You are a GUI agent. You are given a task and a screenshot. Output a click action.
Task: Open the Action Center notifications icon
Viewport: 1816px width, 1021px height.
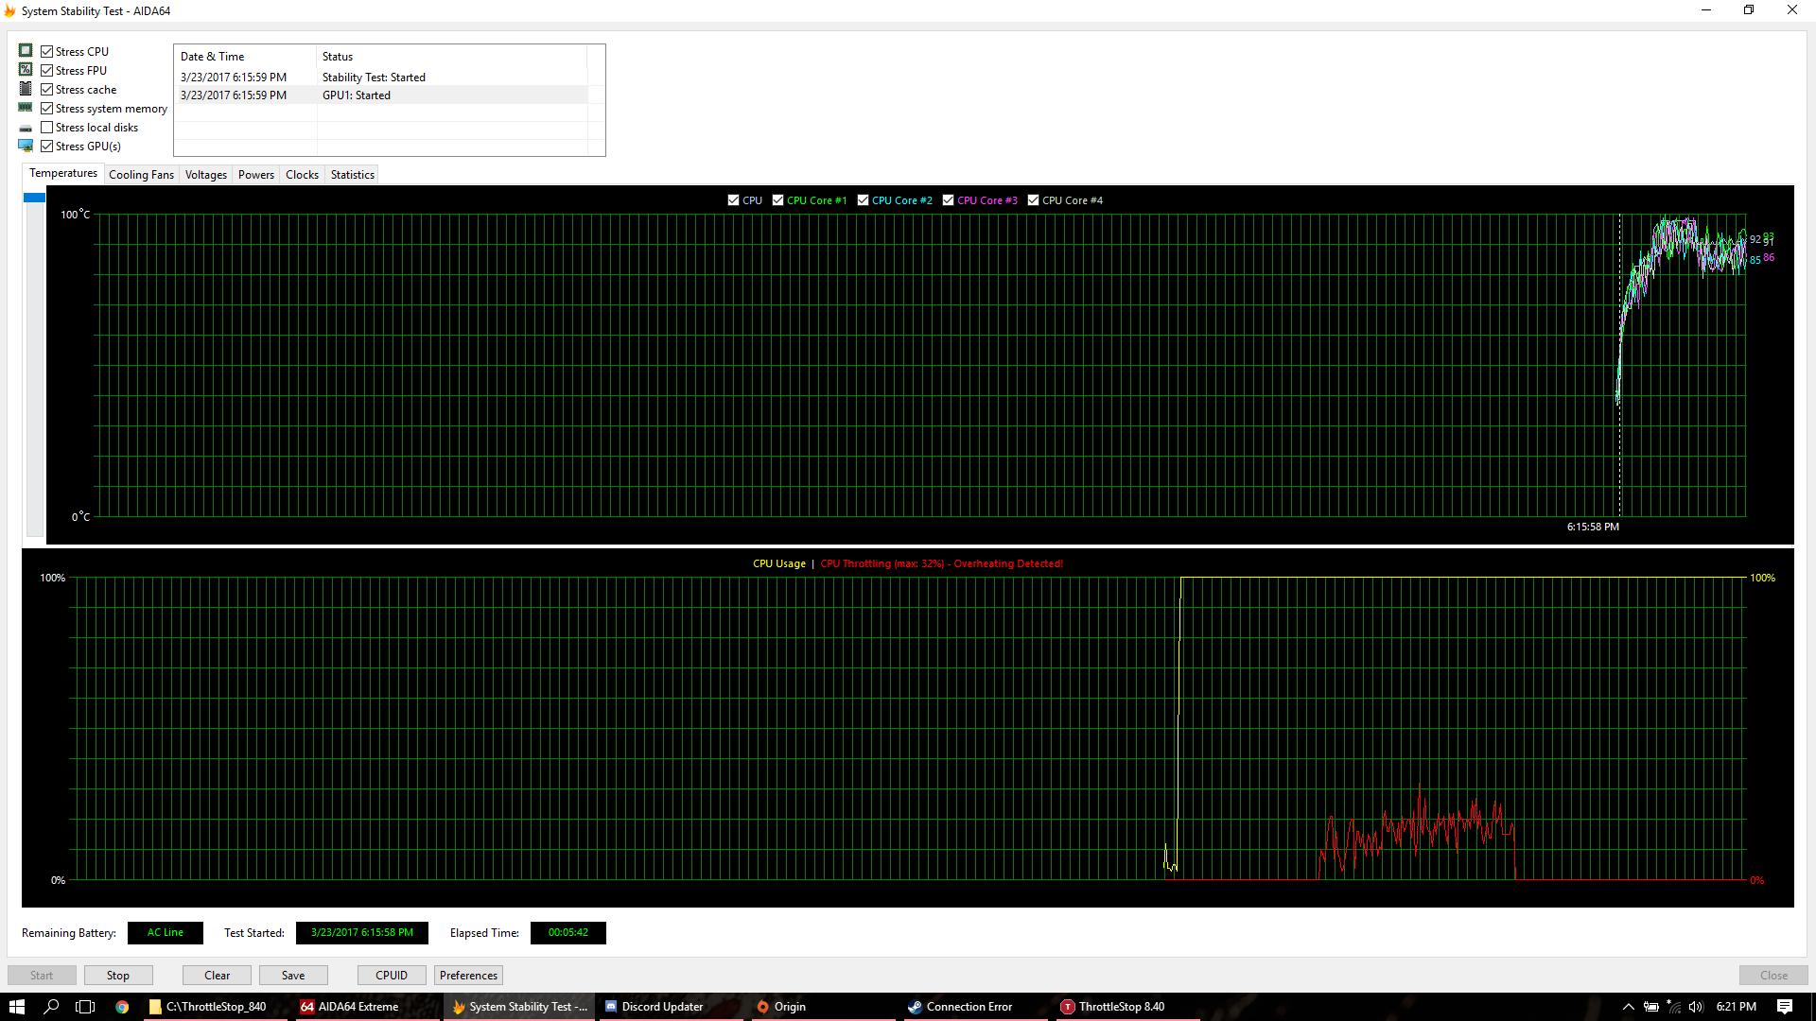tap(1785, 1007)
